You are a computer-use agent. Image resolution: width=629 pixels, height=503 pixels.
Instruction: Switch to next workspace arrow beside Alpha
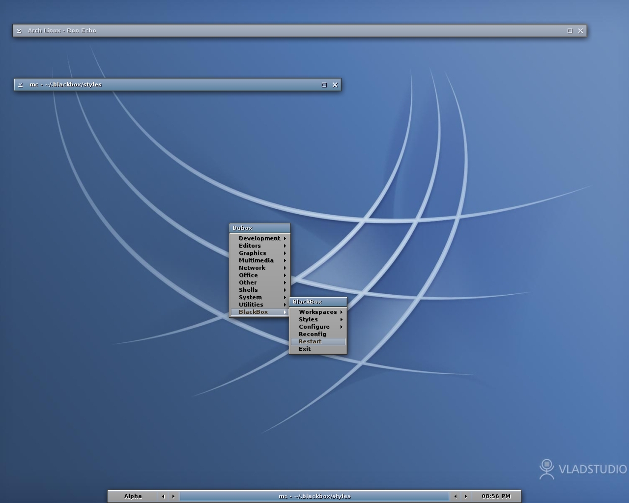pos(173,496)
